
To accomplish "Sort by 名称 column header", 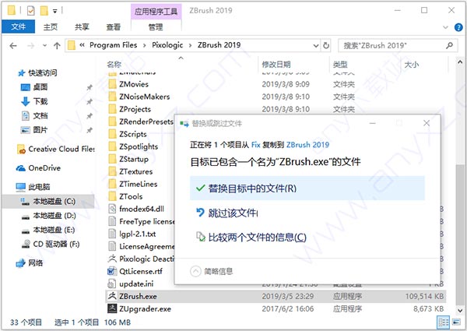I will click(x=114, y=65).
